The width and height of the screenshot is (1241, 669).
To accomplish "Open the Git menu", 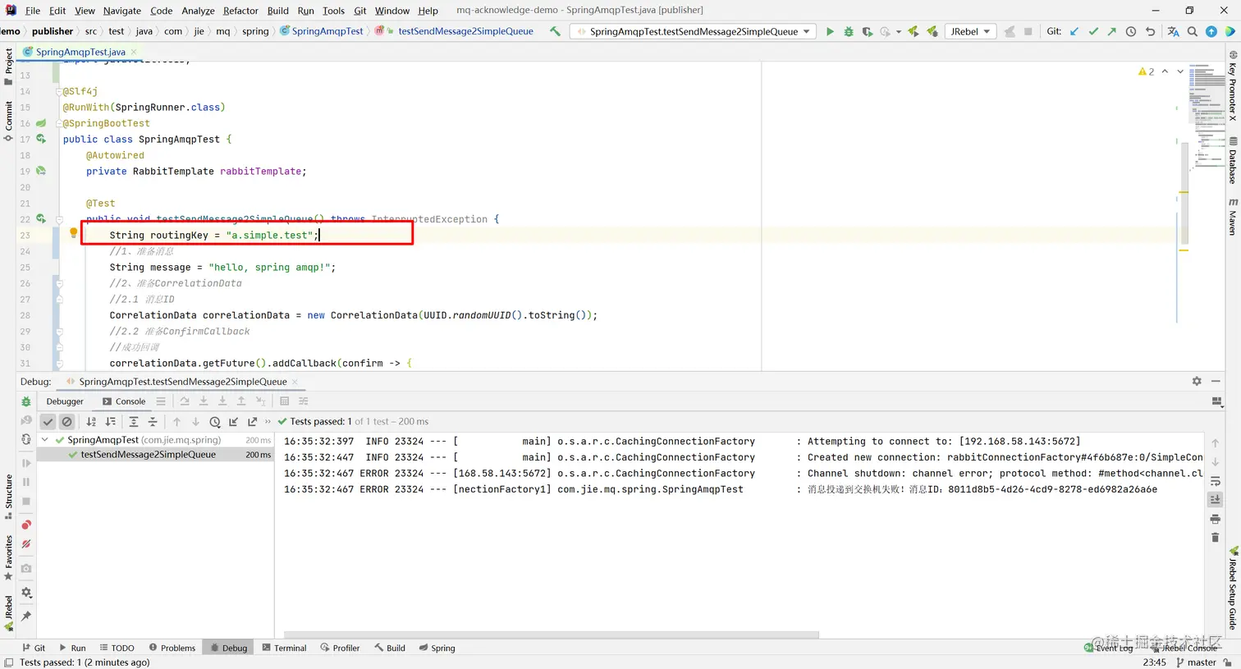I will tap(360, 11).
